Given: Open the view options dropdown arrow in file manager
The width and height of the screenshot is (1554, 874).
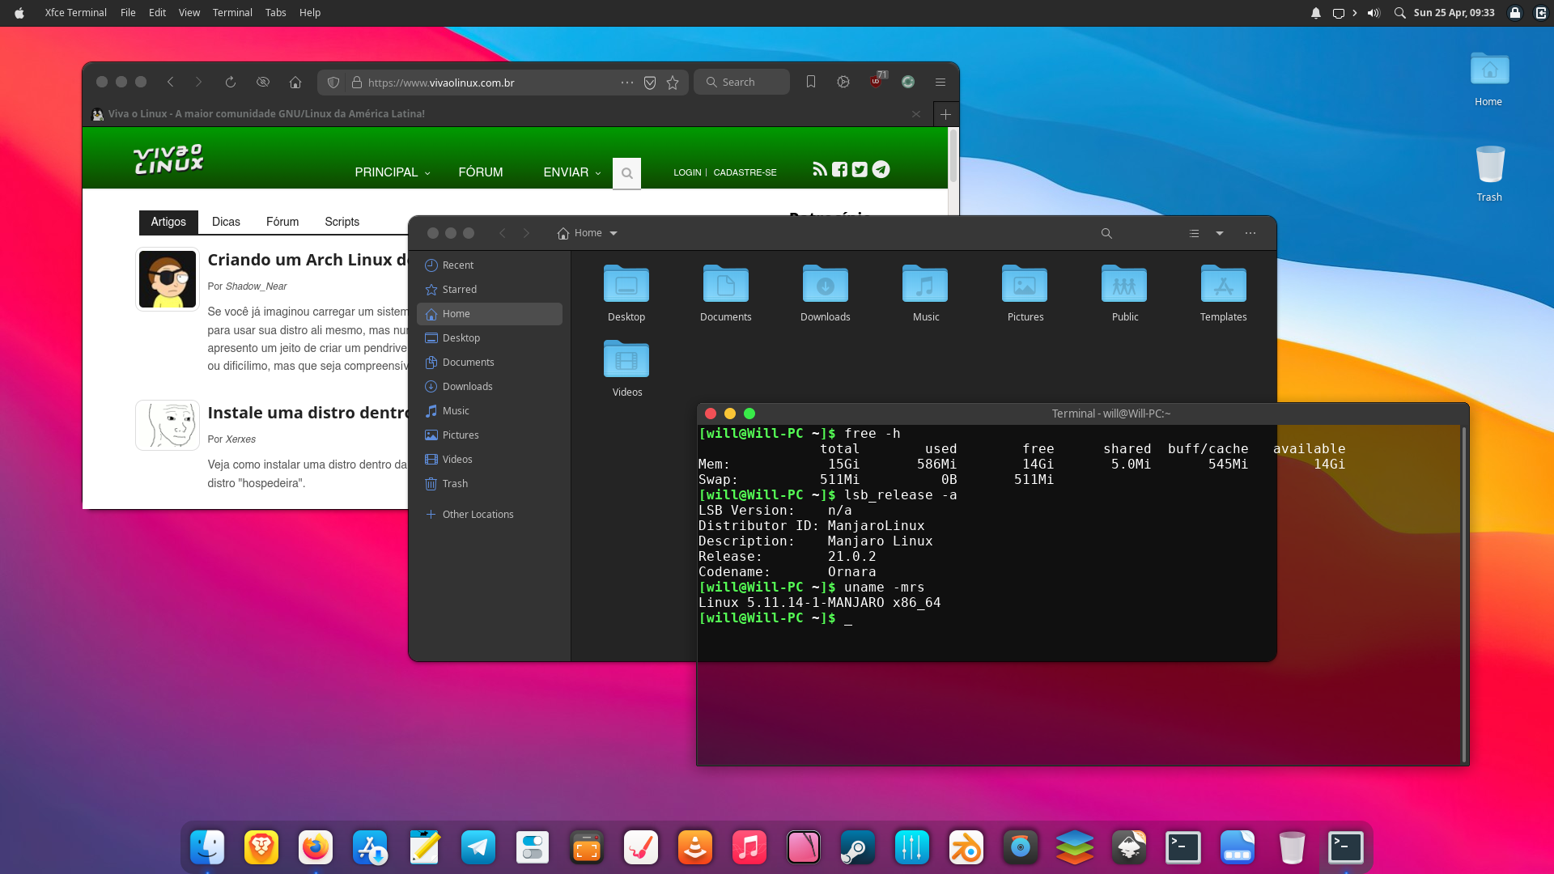Looking at the screenshot, I should 1220,233.
